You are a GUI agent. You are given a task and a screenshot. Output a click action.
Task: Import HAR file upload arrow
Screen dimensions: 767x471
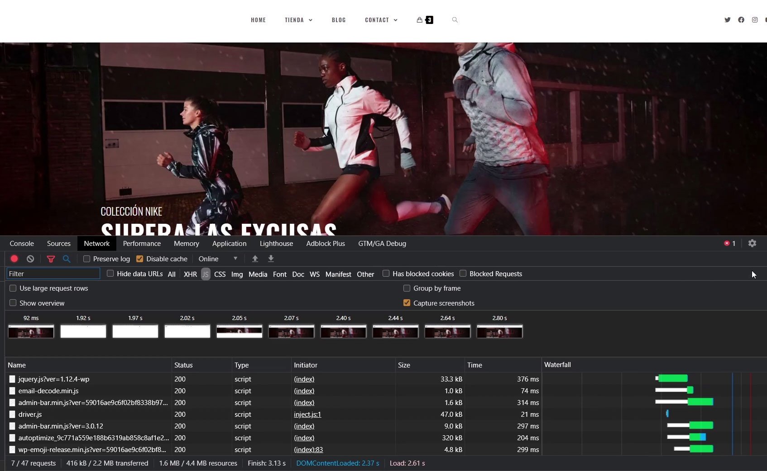coord(255,259)
